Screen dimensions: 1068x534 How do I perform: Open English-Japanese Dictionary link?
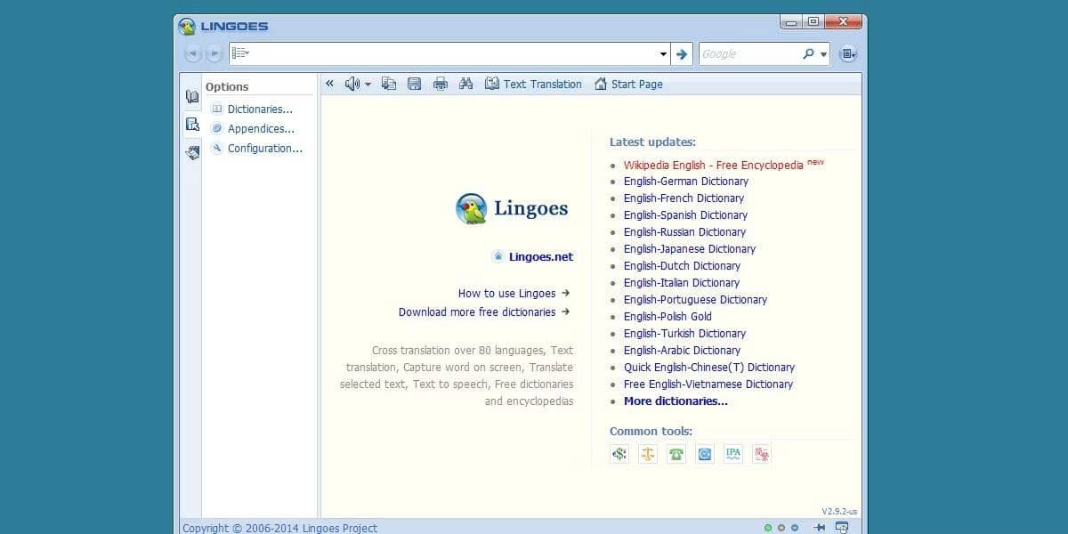click(690, 248)
